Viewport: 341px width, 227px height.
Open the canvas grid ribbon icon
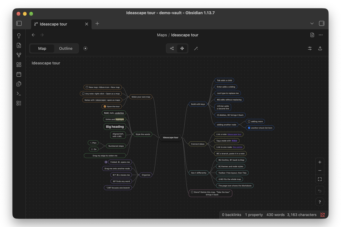tap(19, 65)
